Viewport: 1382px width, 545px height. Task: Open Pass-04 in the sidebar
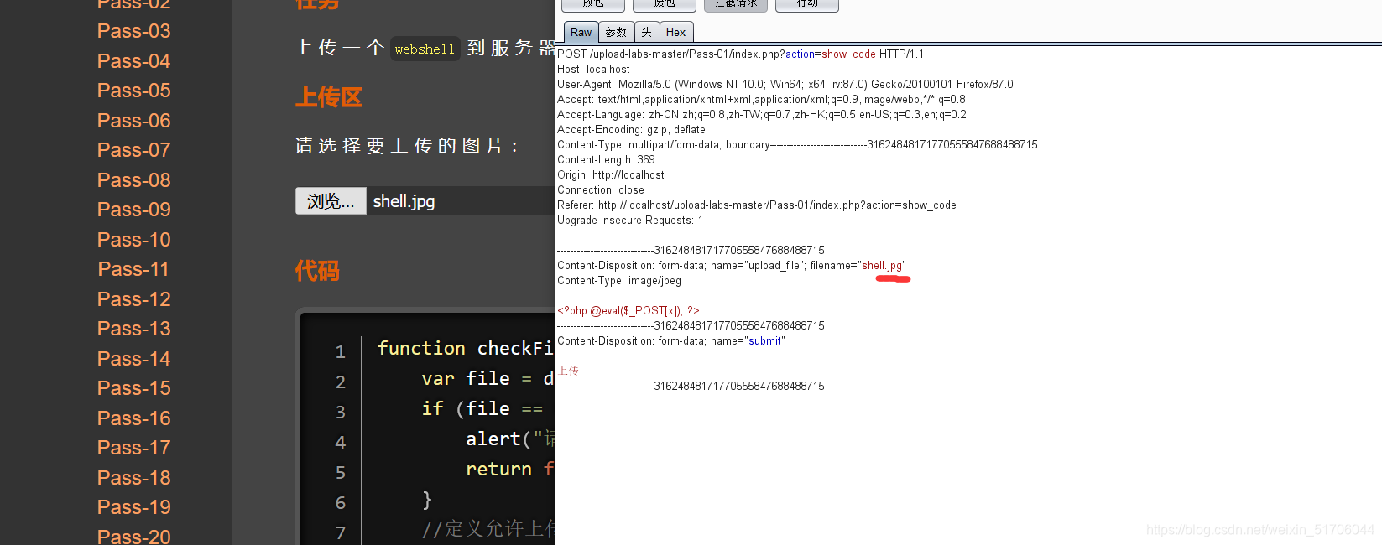(133, 61)
